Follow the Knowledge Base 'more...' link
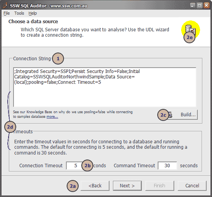Screen dimensions: 212x197 pyautogui.click(x=52, y=117)
